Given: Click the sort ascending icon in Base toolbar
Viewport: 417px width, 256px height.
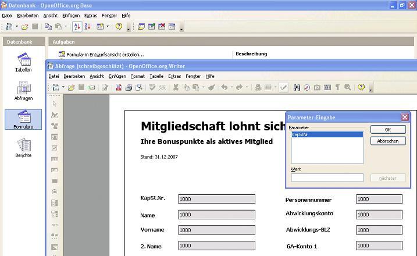Looking at the screenshot, I should 77,27.
